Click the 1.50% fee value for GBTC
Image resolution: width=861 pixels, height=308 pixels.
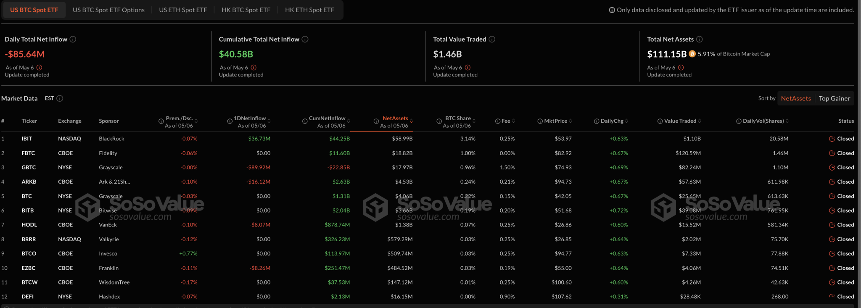tap(507, 167)
